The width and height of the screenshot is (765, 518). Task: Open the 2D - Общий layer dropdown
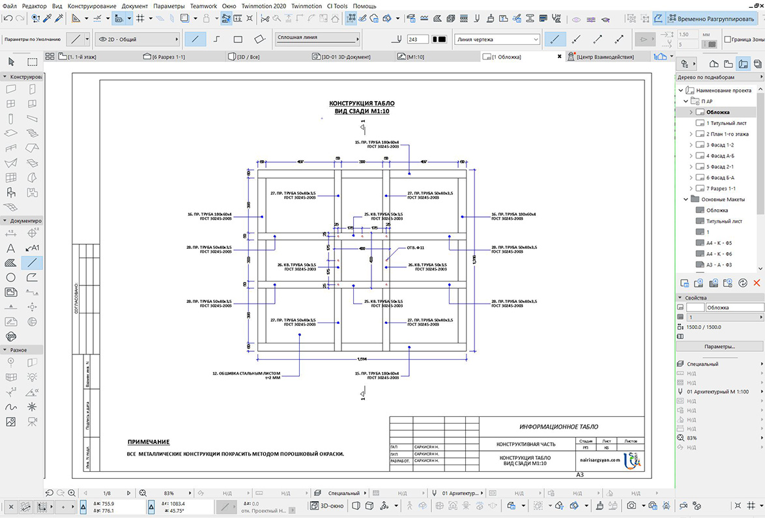(x=137, y=39)
